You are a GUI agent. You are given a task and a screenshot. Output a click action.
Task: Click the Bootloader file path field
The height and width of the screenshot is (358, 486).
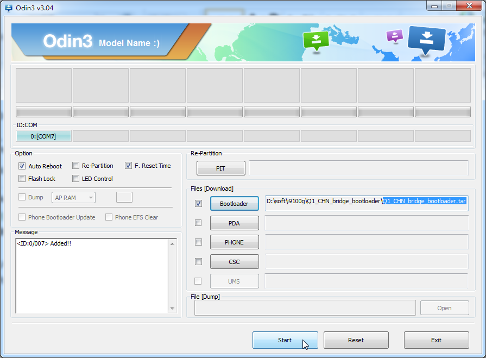pyautogui.click(x=367, y=203)
